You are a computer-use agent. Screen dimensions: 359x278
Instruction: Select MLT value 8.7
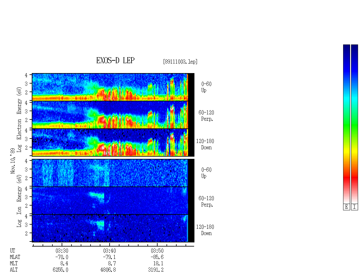(112, 264)
